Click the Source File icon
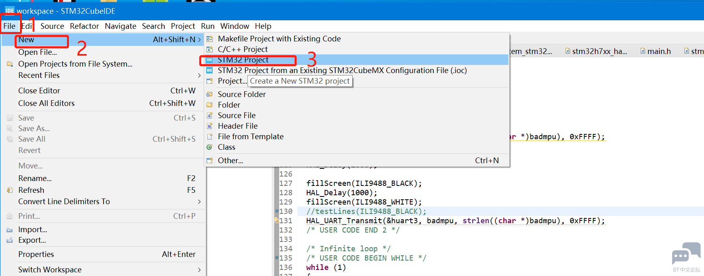 click(209, 115)
